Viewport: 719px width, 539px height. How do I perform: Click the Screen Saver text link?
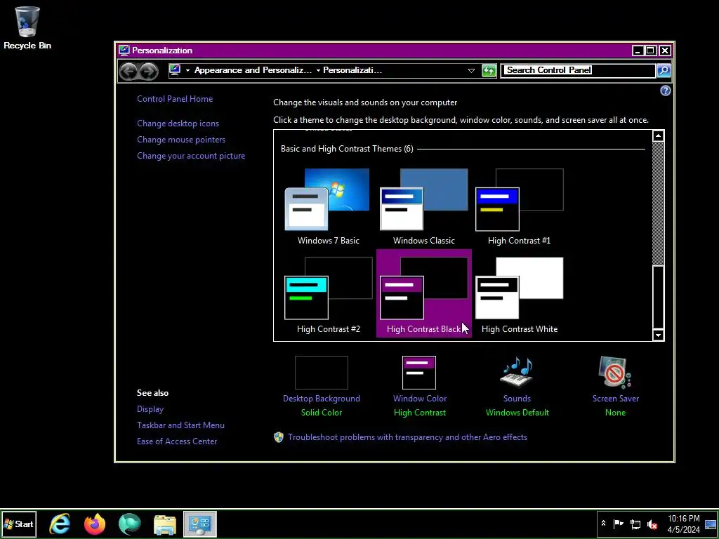coord(615,399)
